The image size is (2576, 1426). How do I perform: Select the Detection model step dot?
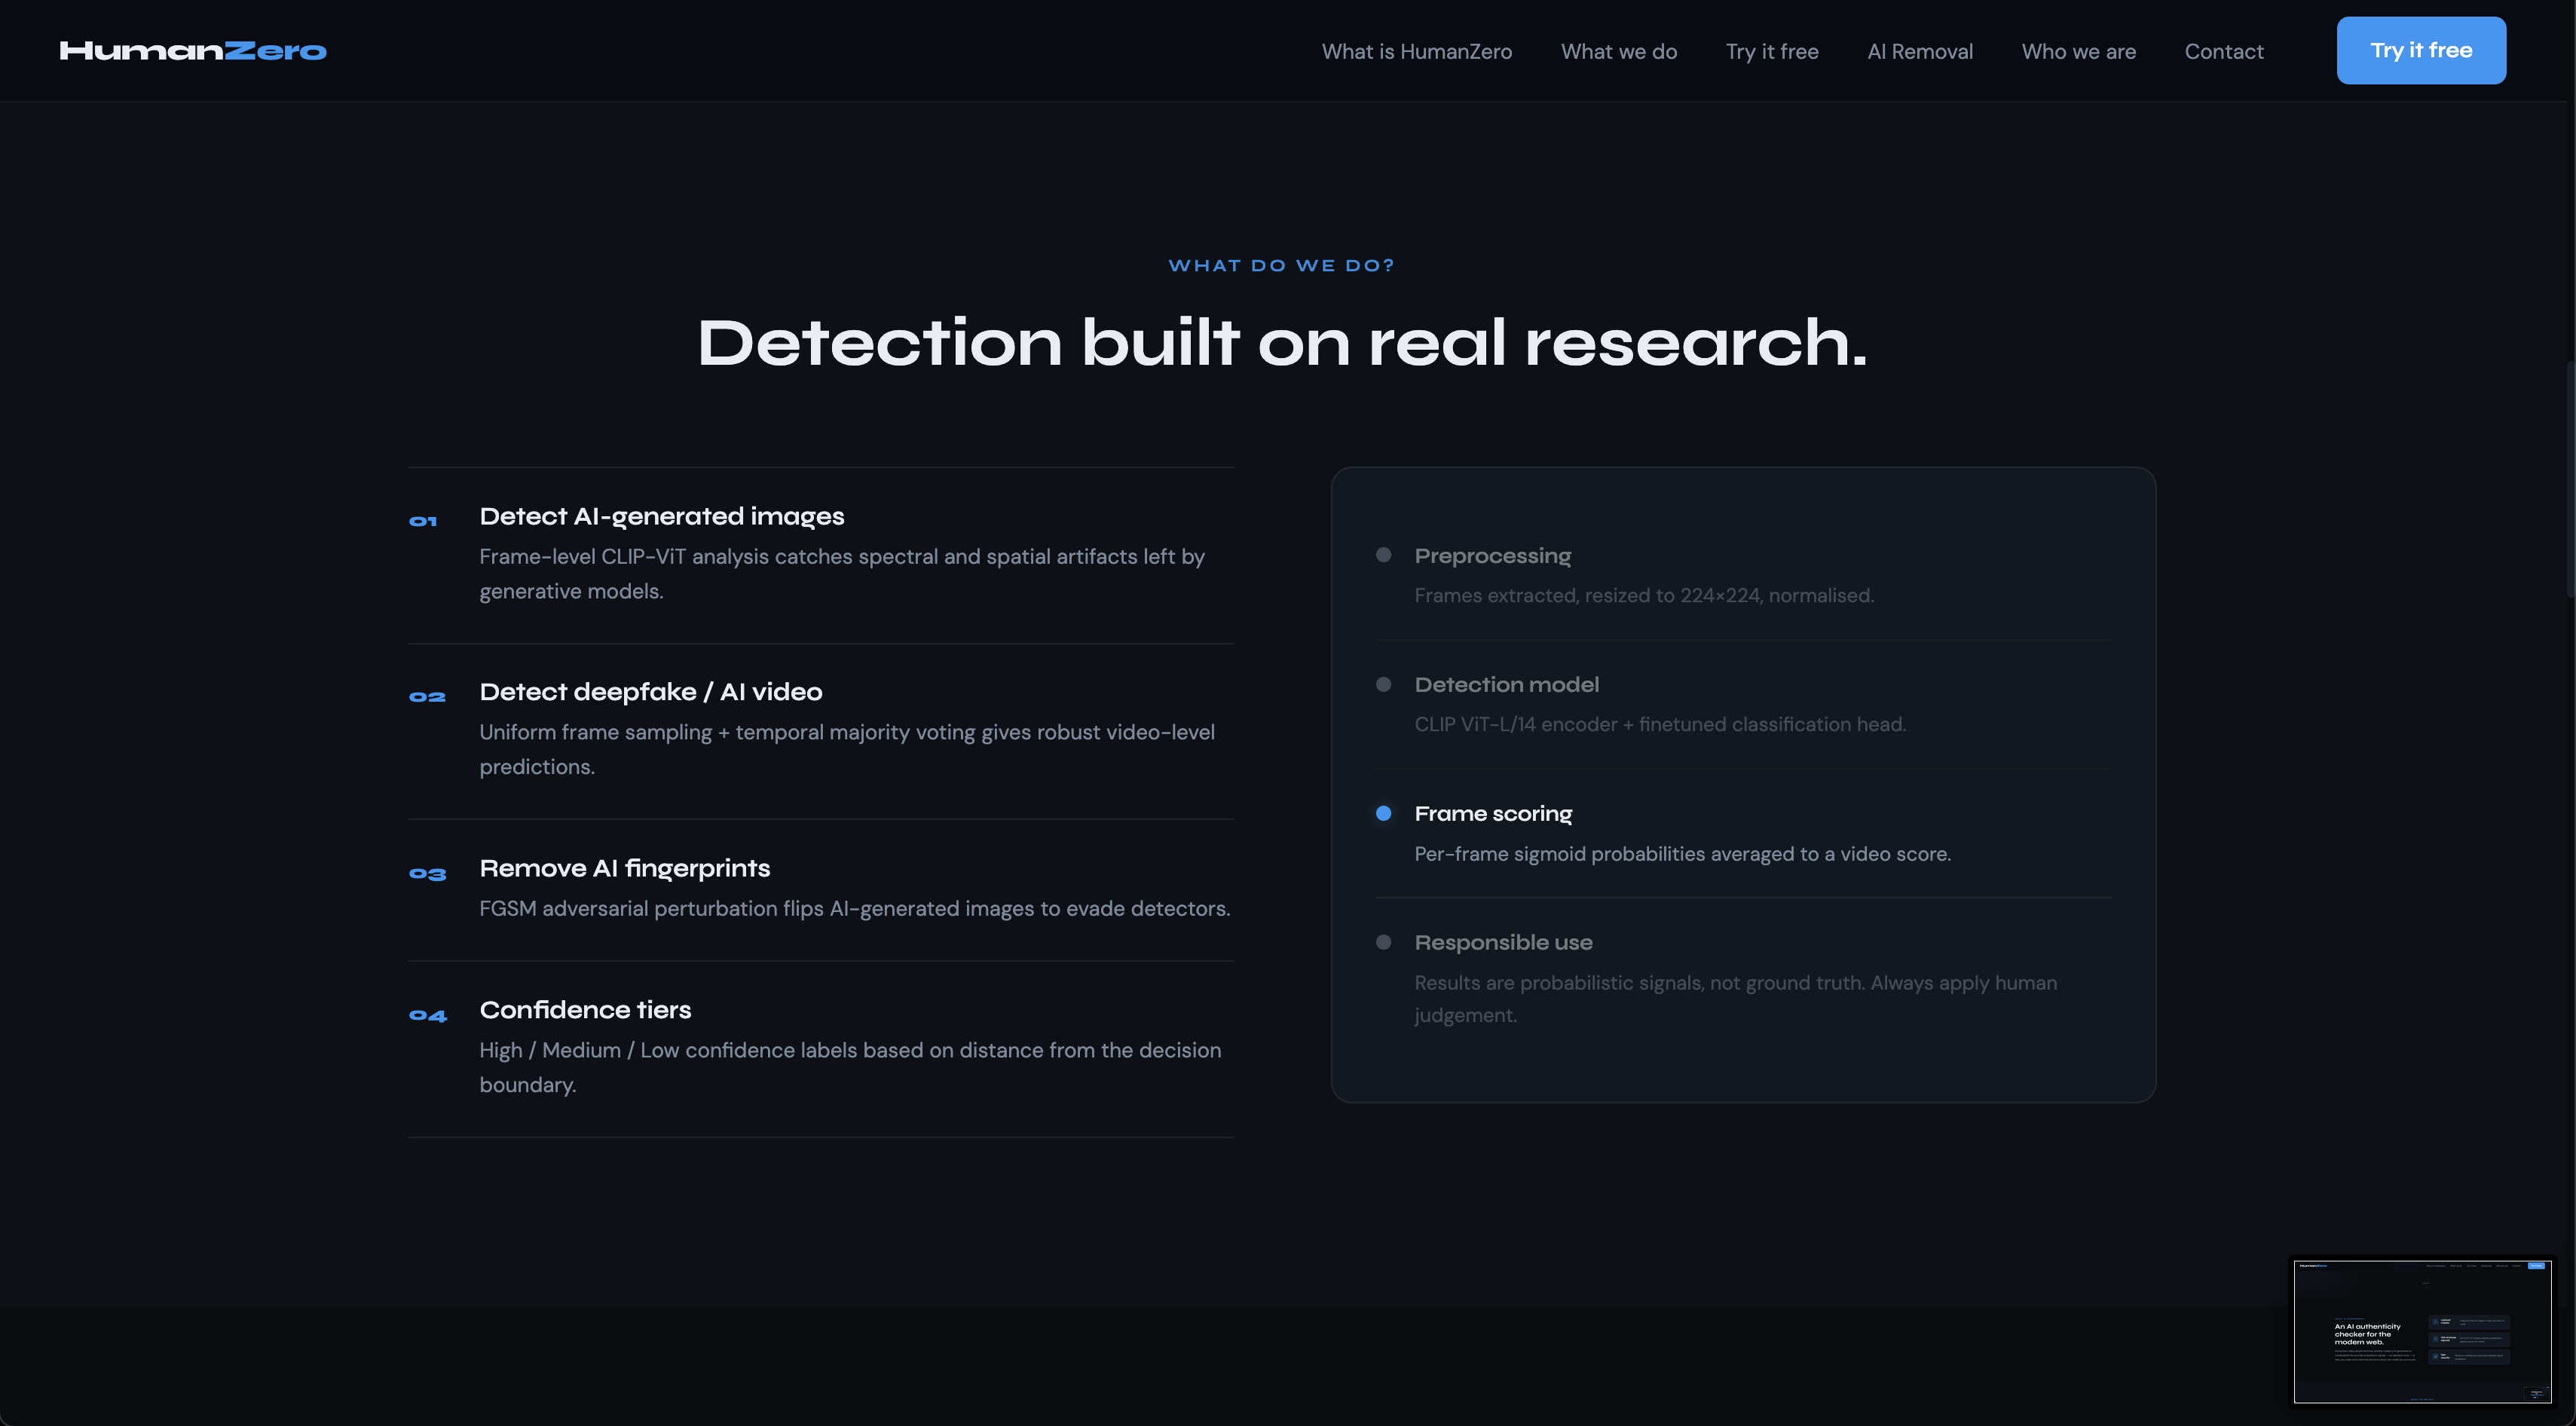click(1383, 685)
